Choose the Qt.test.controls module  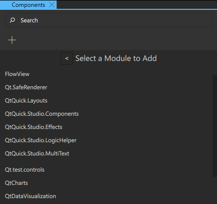point(25,170)
